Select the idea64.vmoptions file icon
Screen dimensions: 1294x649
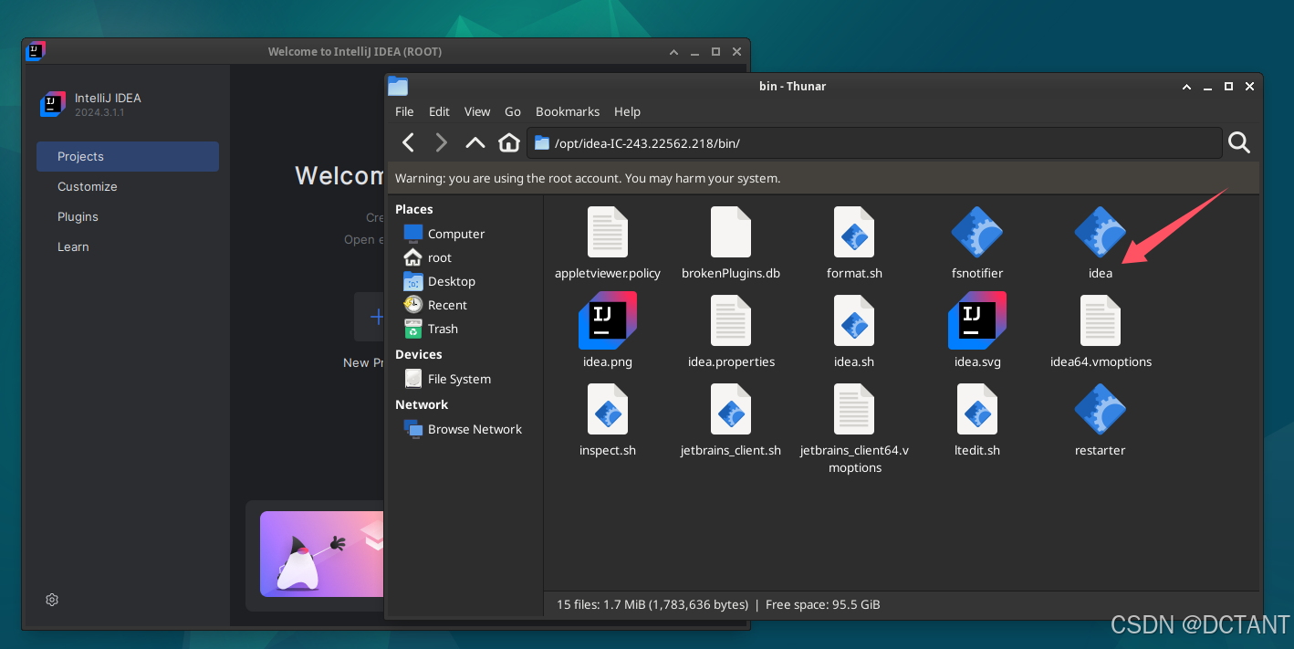pos(1101,320)
